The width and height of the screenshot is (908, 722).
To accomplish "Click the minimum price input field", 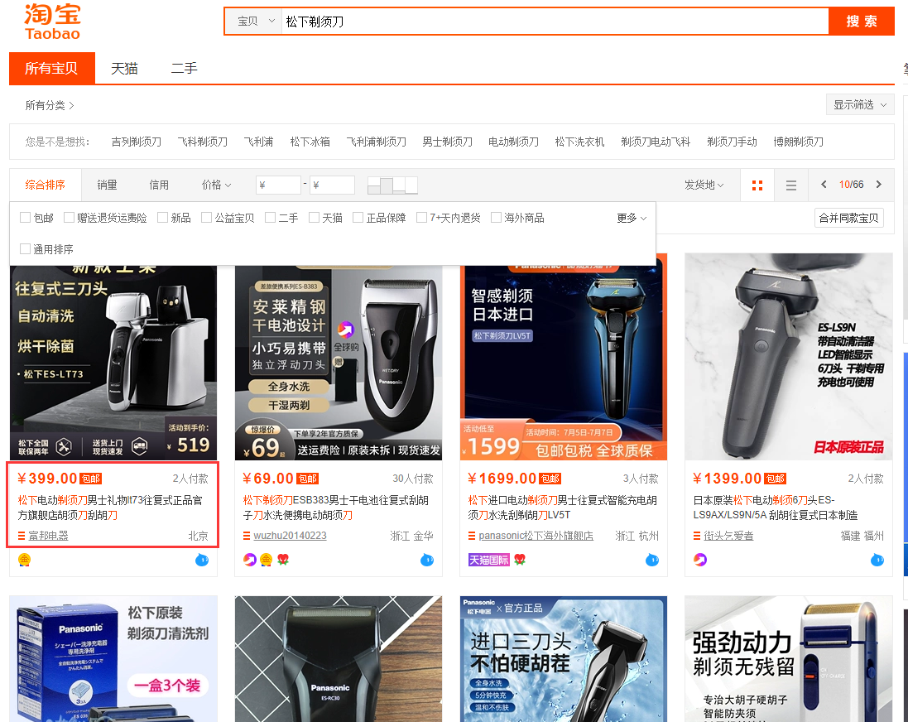I will 278,185.
